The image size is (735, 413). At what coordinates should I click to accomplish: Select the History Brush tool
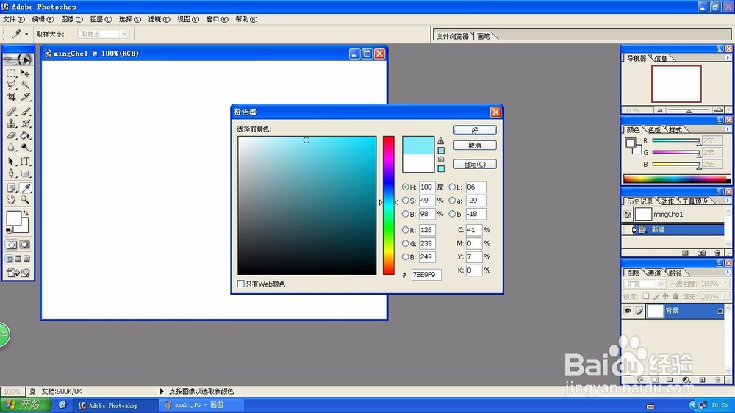pyautogui.click(x=25, y=123)
